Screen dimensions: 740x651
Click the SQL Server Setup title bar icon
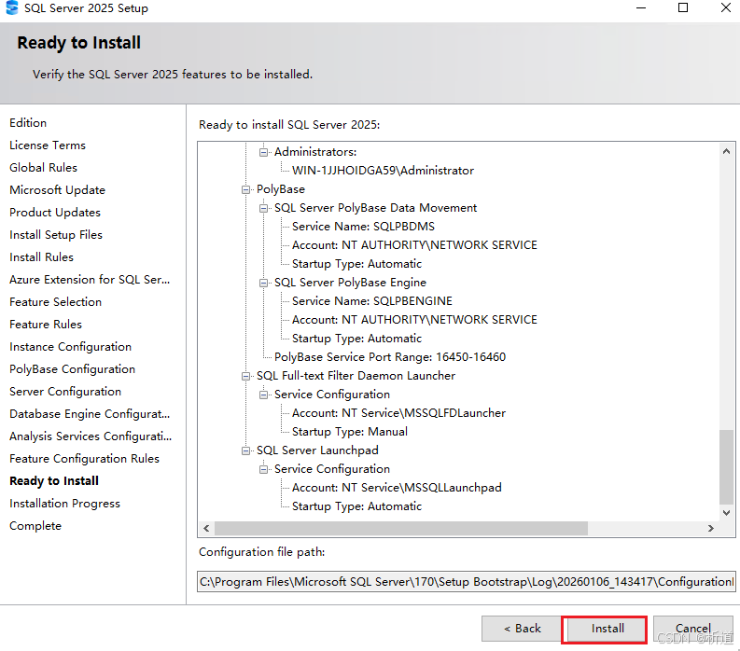(x=11, y=8)
